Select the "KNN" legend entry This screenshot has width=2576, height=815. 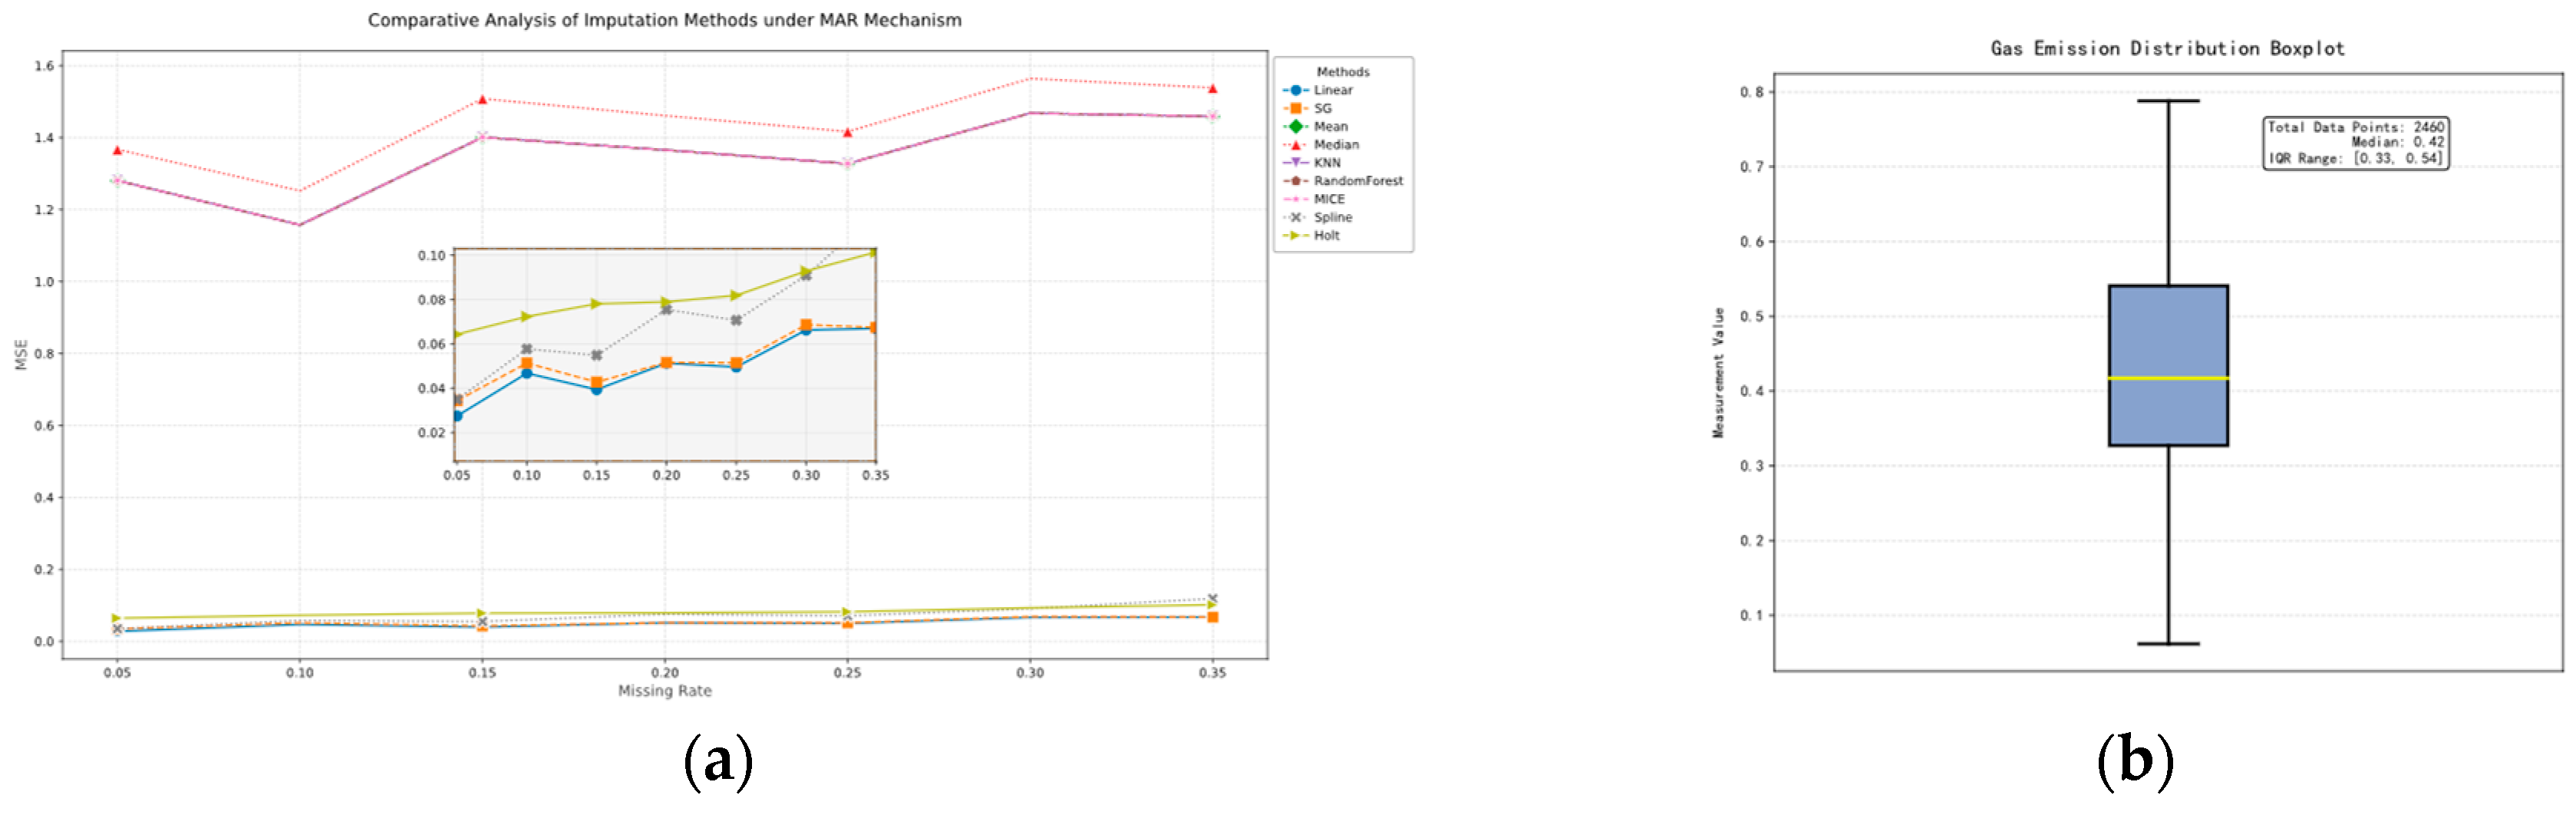point(1311,162)
